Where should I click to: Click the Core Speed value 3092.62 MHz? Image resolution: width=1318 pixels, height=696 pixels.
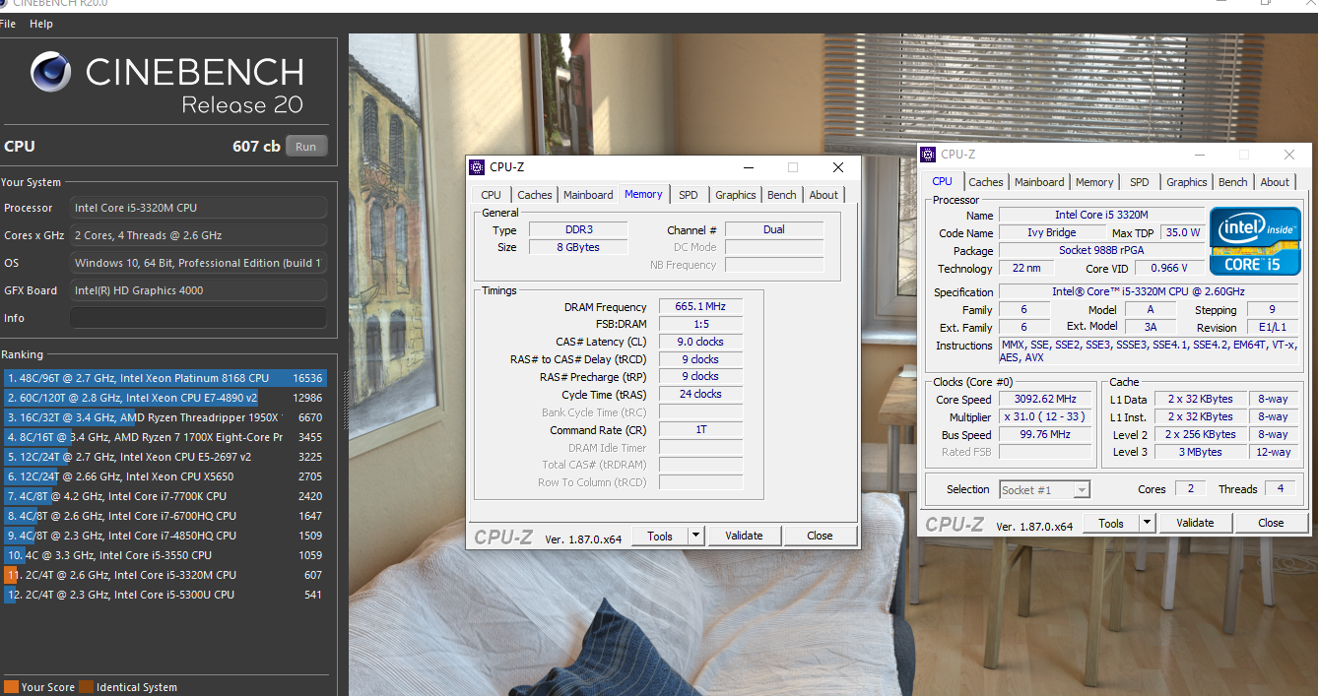click(x=1044, y=400)
